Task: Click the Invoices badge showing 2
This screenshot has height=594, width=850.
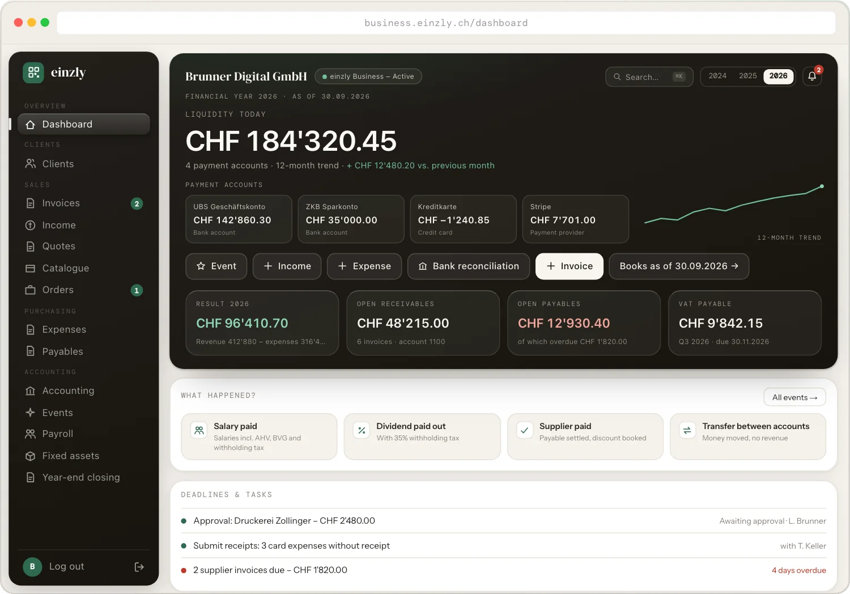Action: click(x=137, y=203)
